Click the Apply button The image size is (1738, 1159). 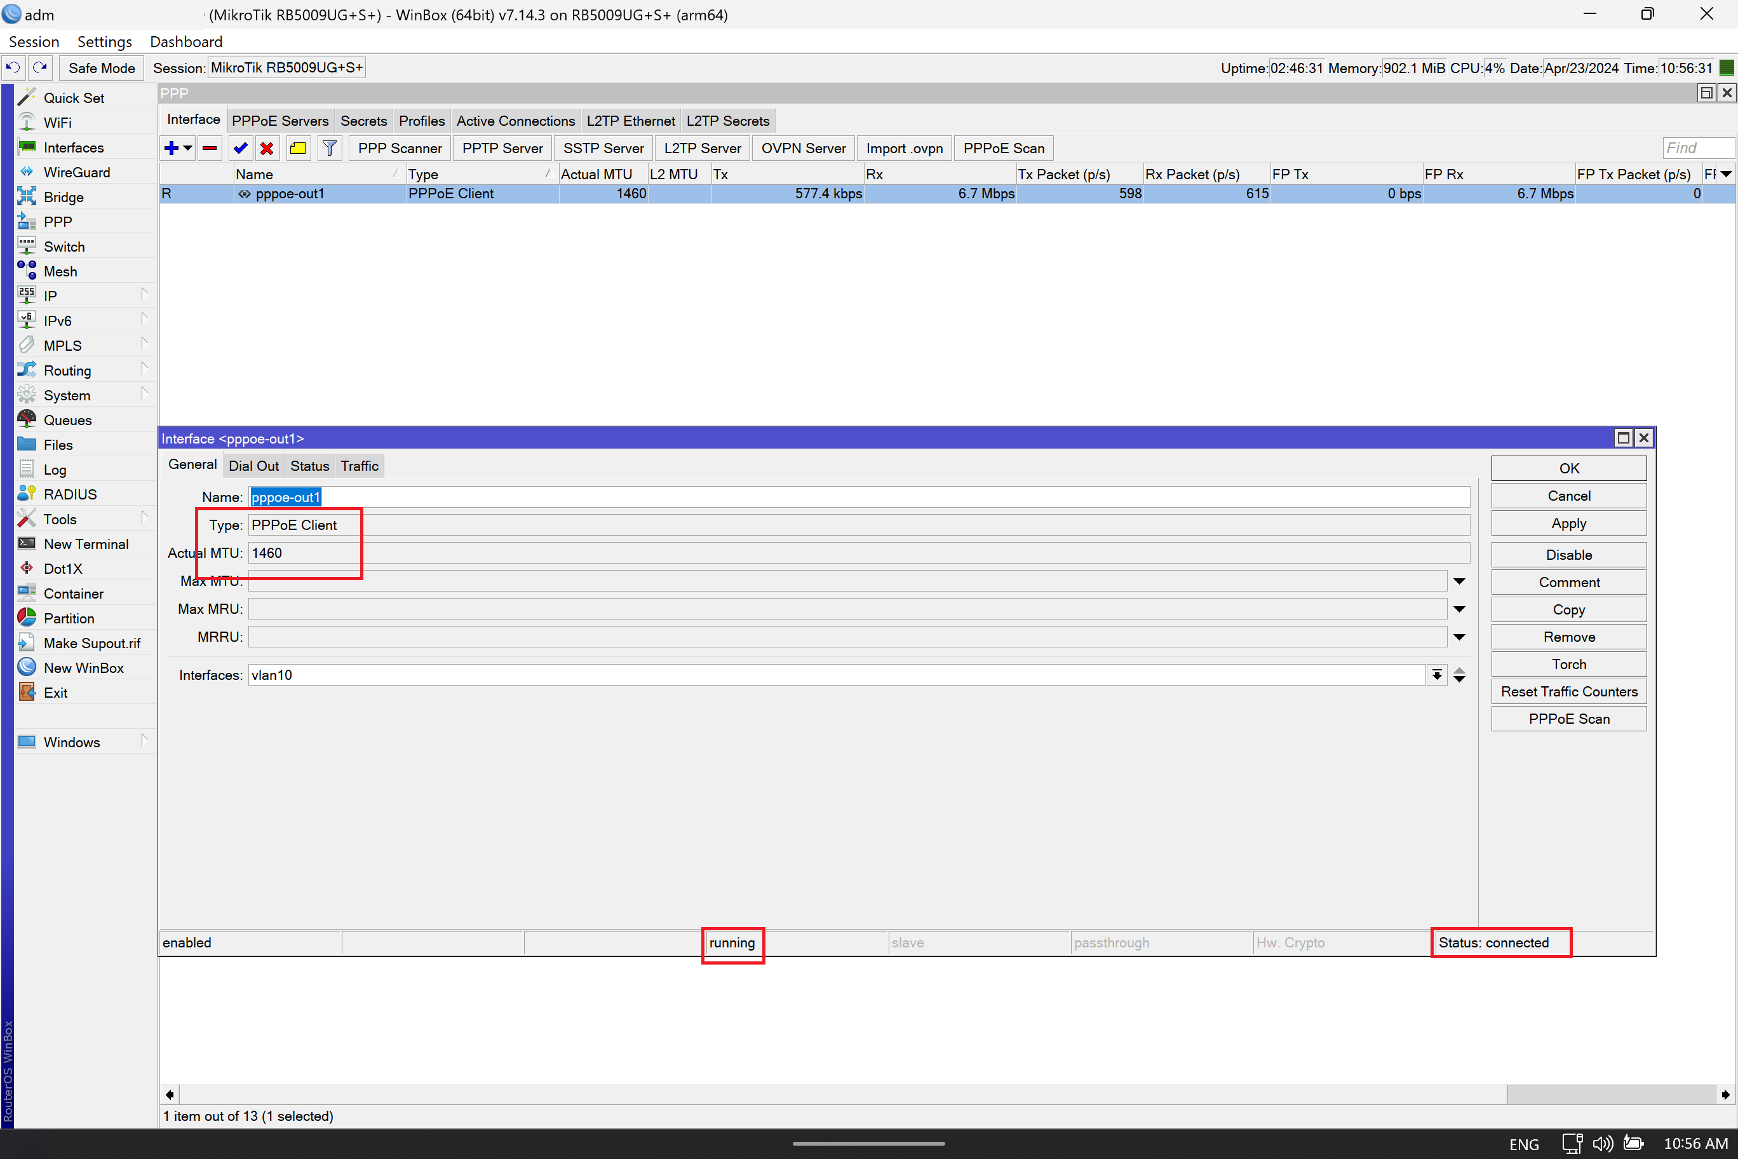pos(1569,524)
